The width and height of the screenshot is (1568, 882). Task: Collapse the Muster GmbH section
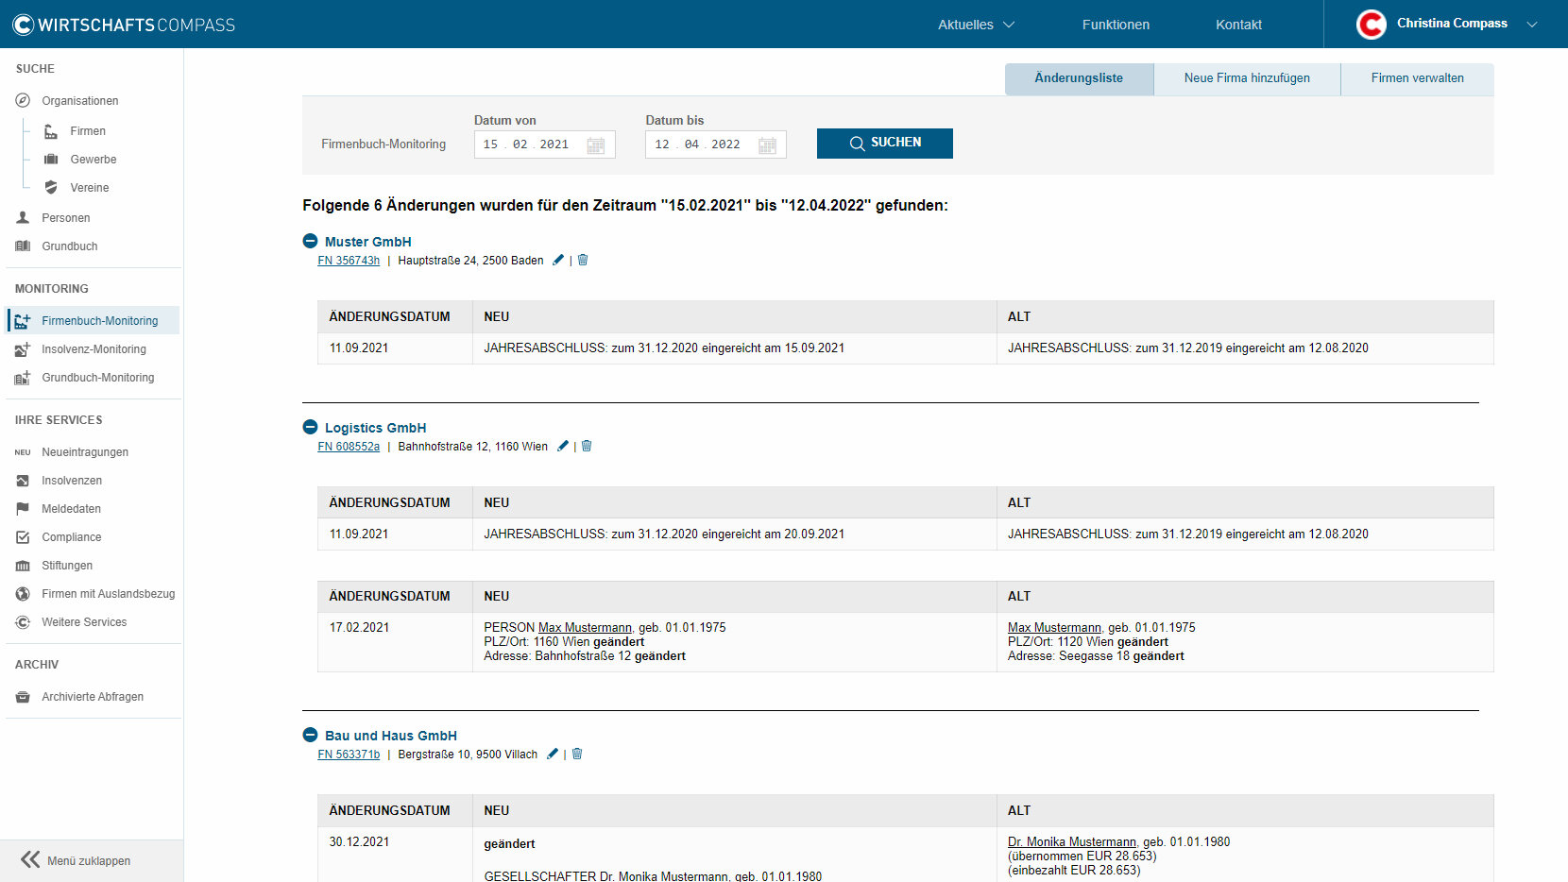[310, 242]
